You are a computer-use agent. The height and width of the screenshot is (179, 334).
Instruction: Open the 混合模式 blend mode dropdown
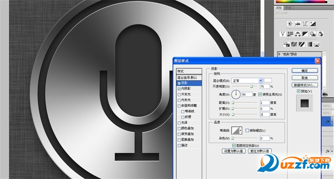click(x=261, y=80)
